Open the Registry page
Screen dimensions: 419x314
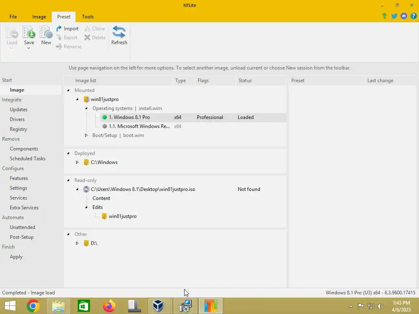pyautogui.click(x=18, y=129)
